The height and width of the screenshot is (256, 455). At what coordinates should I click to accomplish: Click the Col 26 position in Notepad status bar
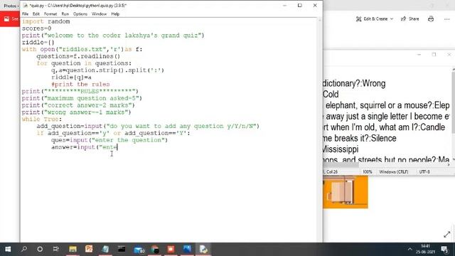332,172
